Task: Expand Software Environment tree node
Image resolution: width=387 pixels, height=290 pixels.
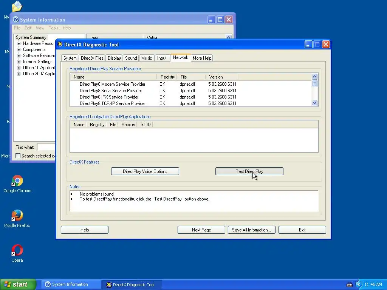Action: 19,56
